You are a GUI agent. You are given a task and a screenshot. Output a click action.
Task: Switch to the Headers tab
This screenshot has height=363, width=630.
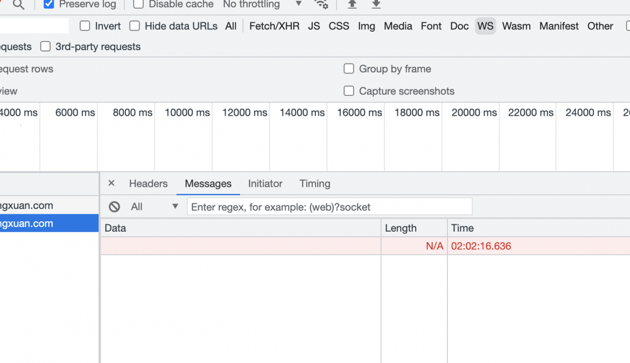point(148,183)
